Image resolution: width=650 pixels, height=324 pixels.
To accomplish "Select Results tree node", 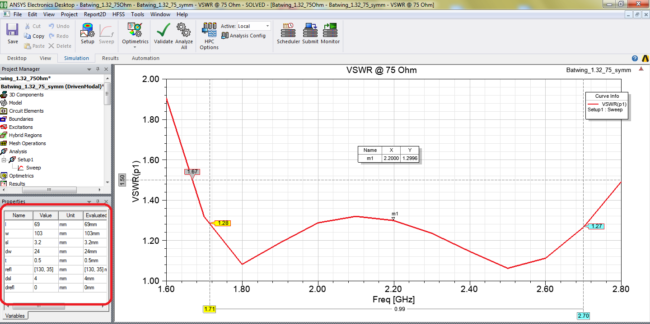I will [17, 184].
